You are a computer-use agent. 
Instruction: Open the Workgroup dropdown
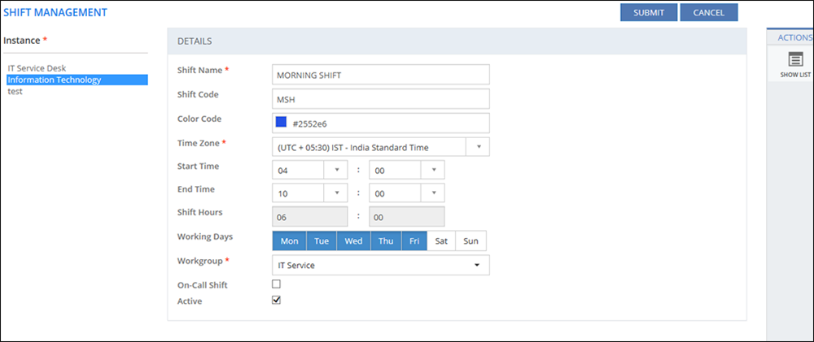[x=475, y=266]
